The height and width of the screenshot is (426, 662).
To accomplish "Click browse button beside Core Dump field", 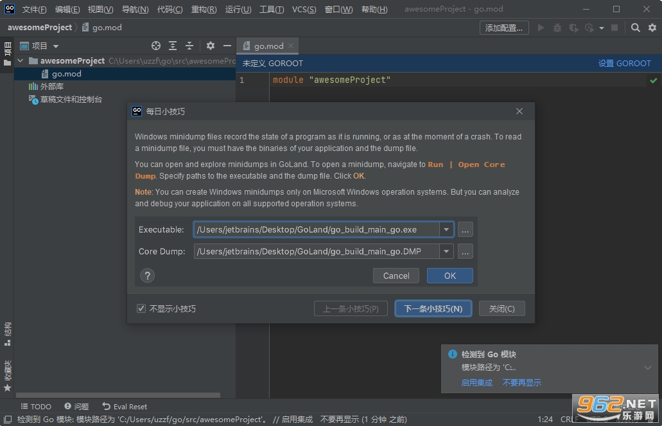I will click(x=465, y=251).
